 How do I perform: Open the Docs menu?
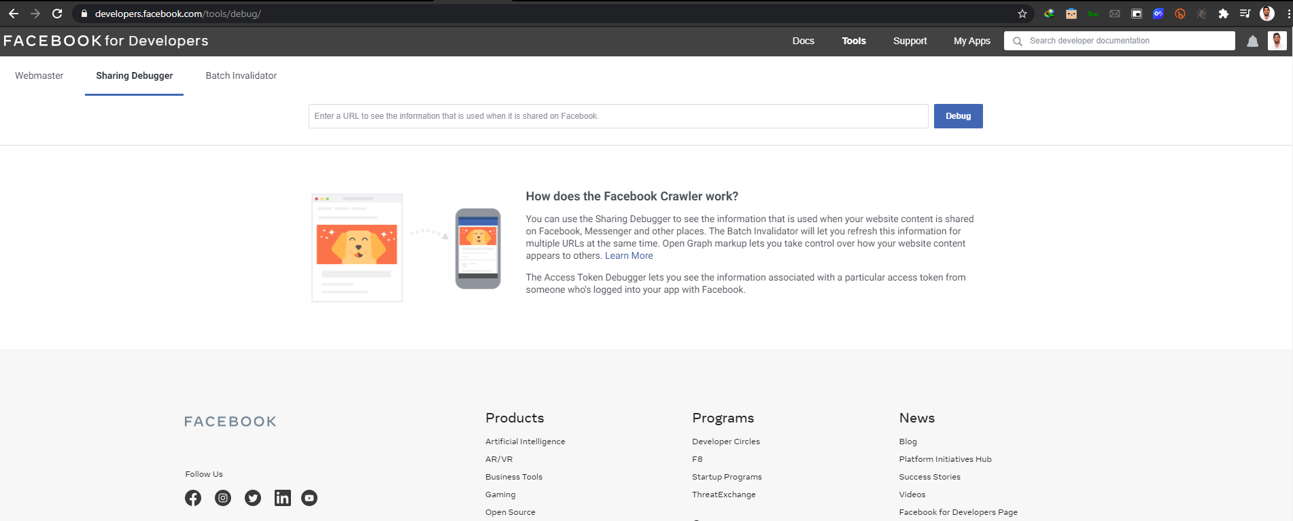click(803, 41)
